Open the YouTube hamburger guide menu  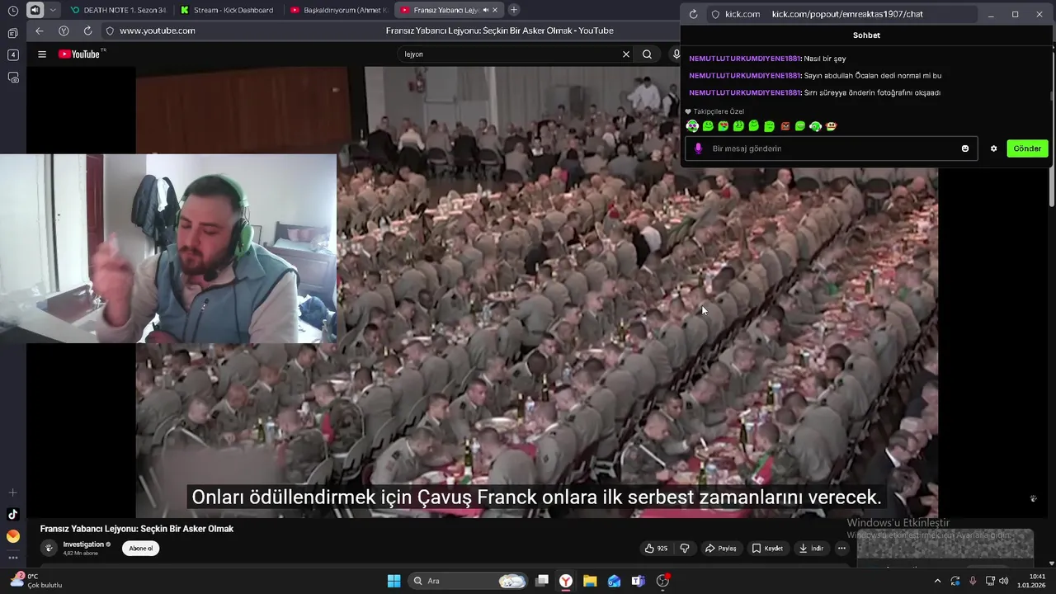click(42, 54)
